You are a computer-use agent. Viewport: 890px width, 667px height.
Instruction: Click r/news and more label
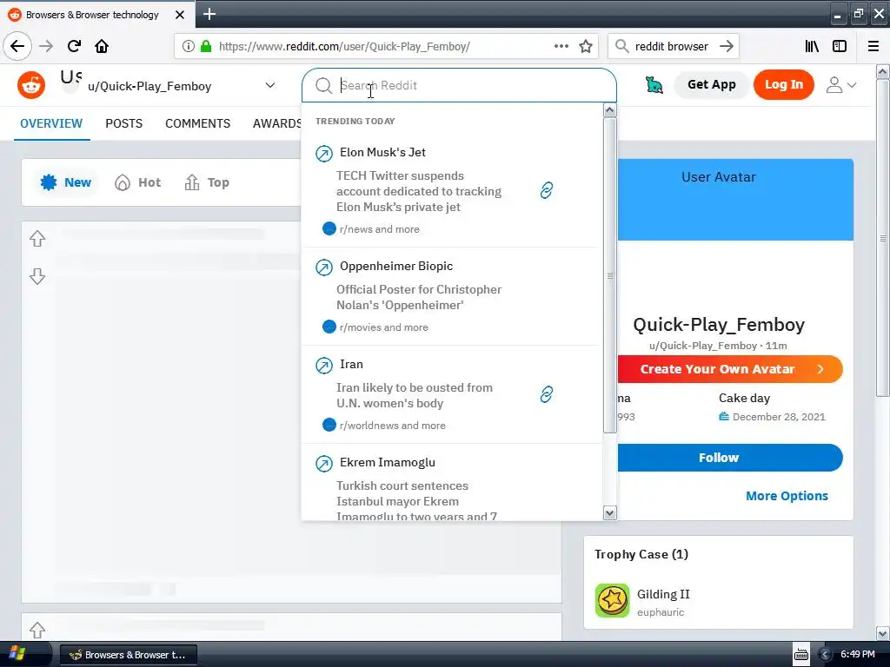[x=379, y=229]
